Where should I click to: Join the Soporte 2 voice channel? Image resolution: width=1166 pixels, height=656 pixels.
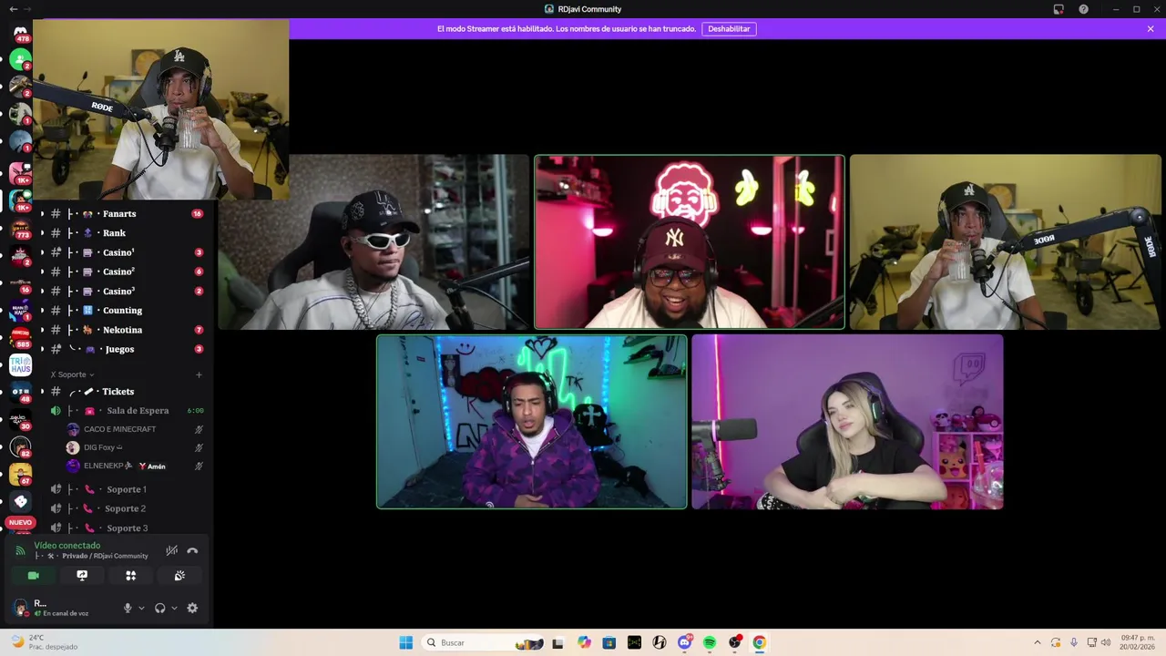pos(126,508)
